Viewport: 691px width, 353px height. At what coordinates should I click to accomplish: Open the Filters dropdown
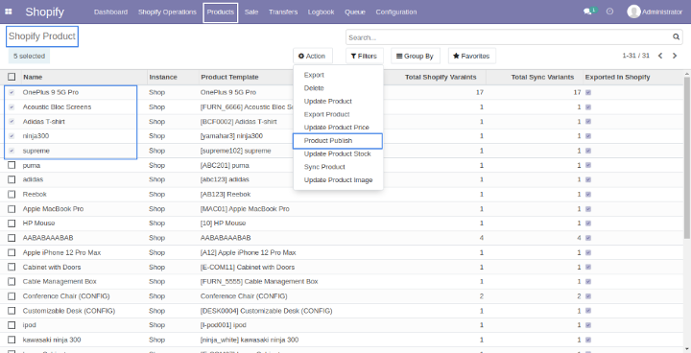coord(364,56)
